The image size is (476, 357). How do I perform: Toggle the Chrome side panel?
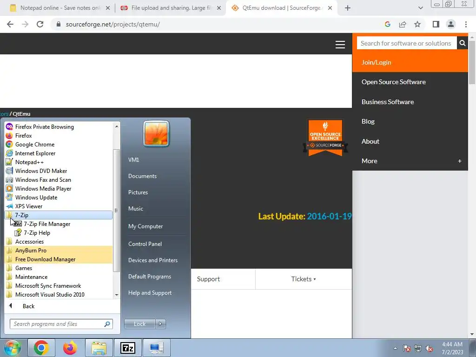[436, 24]
